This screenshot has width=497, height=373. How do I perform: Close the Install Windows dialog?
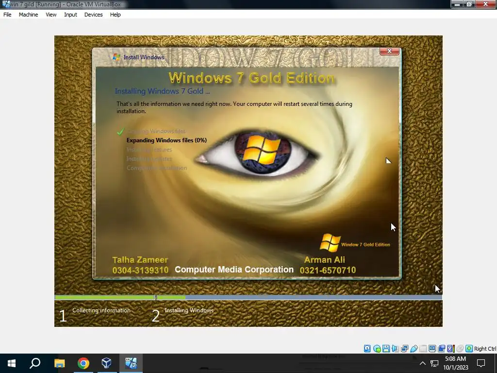pyautogui.click(x=389, y=51)
